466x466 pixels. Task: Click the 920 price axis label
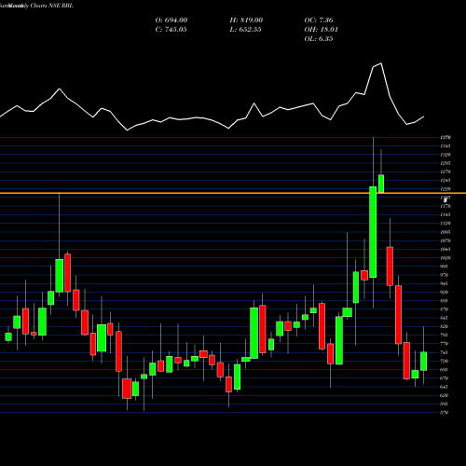pos(445,292)
